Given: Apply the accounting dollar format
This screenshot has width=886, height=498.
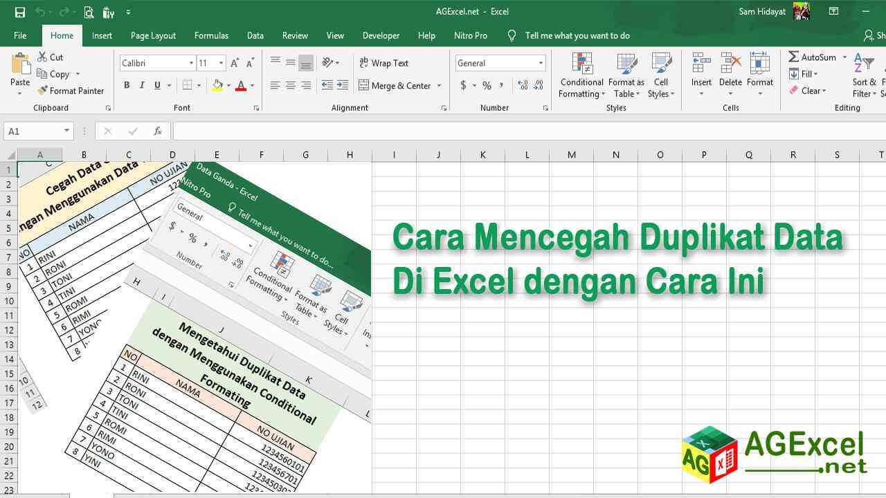Looking at the screenshot, I should pos(463,85).
